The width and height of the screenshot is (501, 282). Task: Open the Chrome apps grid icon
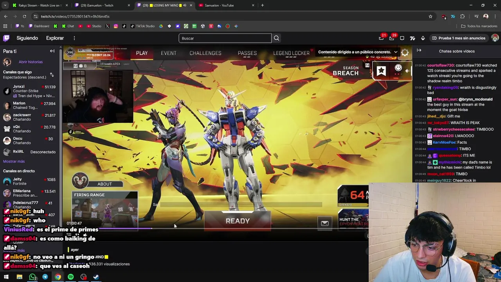(5, 26)
